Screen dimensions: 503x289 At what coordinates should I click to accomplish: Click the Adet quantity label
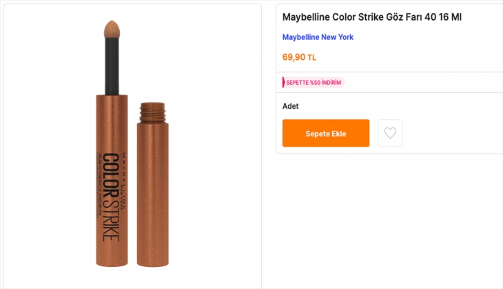291,106
